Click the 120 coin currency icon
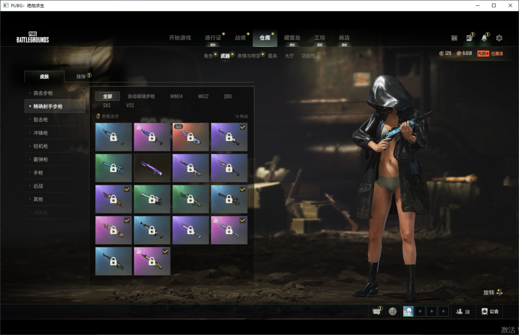The image size is (519, 335). (x=441, y=54)
